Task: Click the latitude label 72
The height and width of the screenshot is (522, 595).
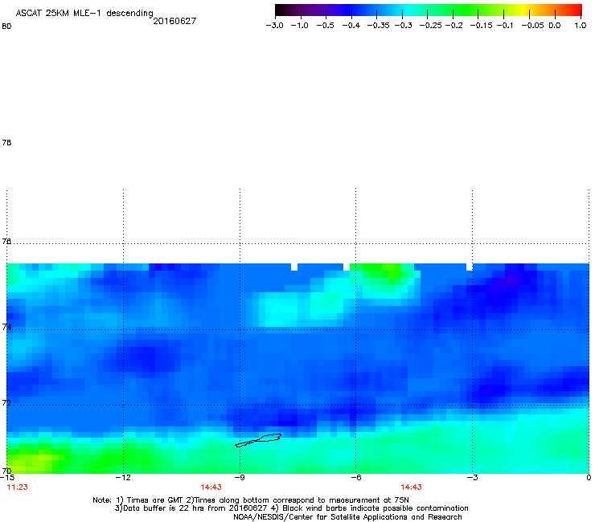Action: coord(6,402)
